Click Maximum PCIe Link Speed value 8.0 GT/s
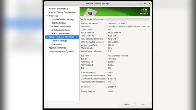Viewport: 196px width, 110px height. [x=112, y=79]
